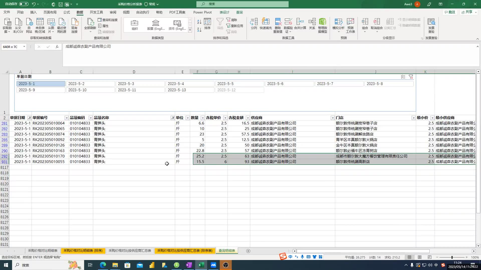Image resolution: width=481 pixels, height=270 pixels.
Task: Open the 单据编号 column filter dropdown
Action: (x=67, y=118)
